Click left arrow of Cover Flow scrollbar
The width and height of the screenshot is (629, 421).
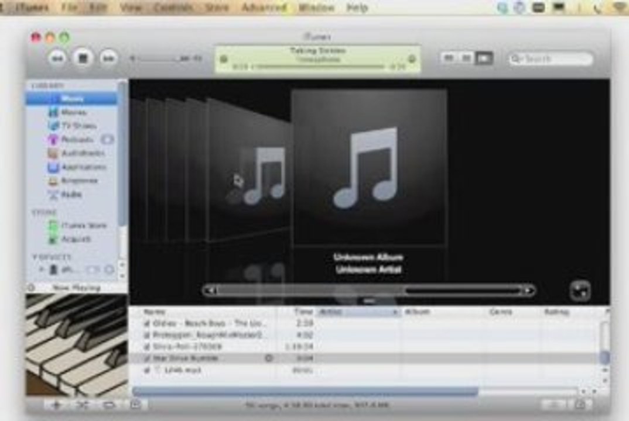pos(211,291)
